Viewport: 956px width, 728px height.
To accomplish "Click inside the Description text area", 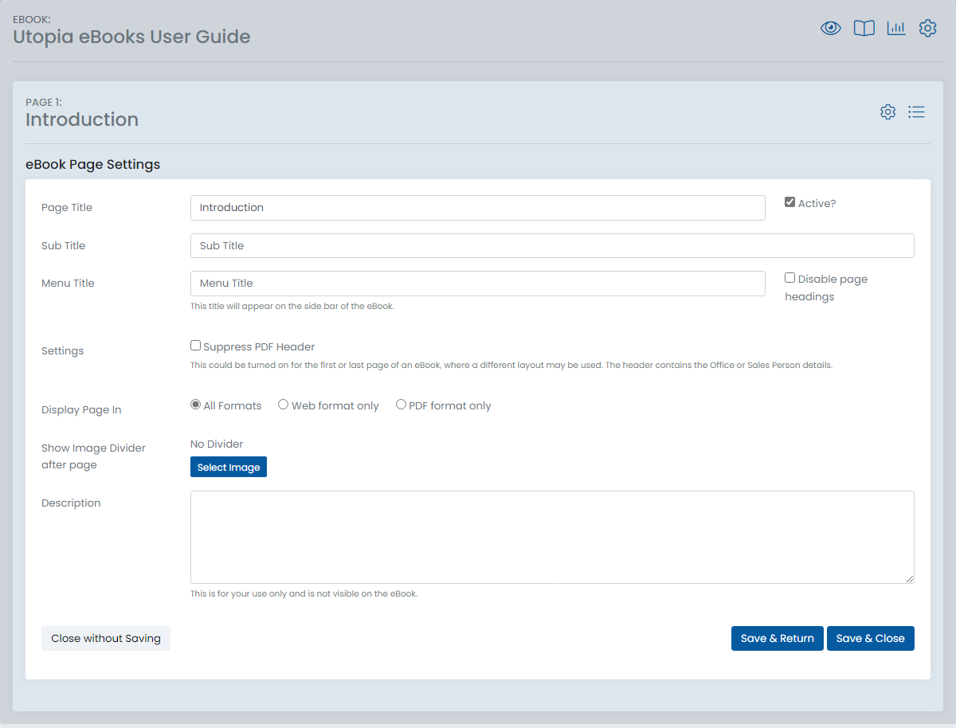I will coord(552,537).
